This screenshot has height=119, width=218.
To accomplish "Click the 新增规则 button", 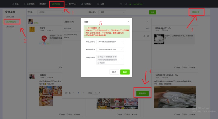I will pos(143,93).
